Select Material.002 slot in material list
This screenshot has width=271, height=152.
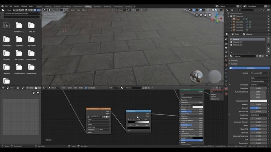(247, 45)
